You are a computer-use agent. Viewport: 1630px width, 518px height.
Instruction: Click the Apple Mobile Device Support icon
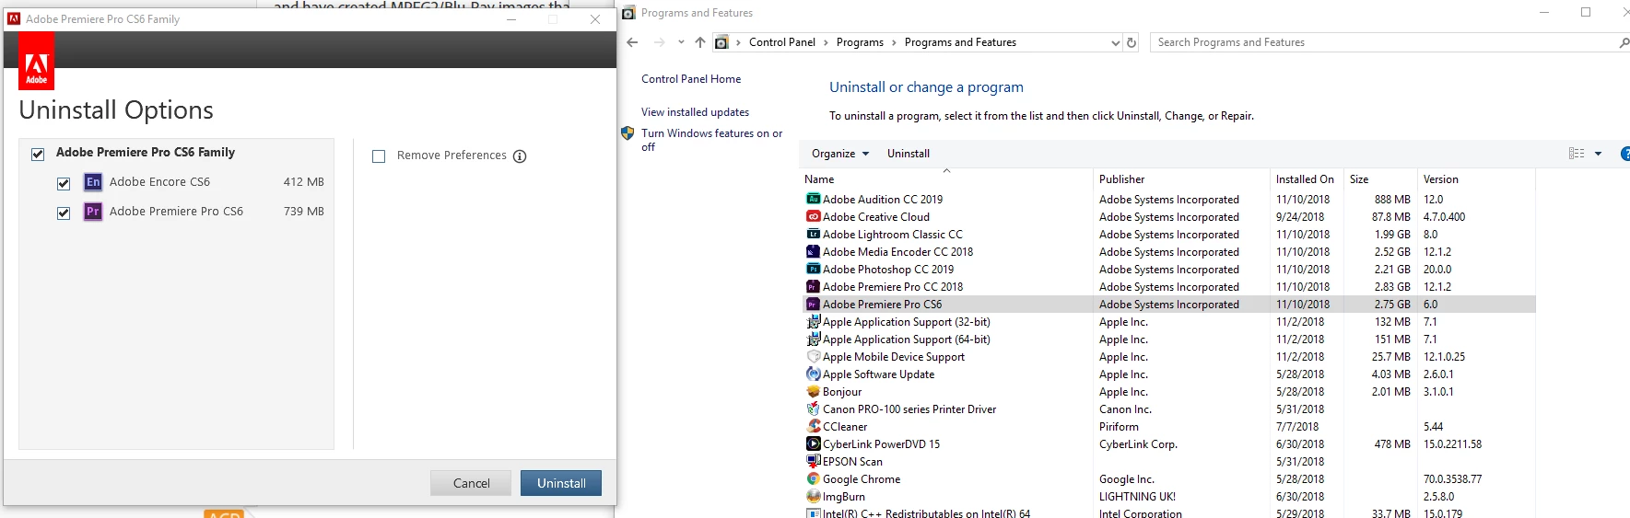coord(813,356)
